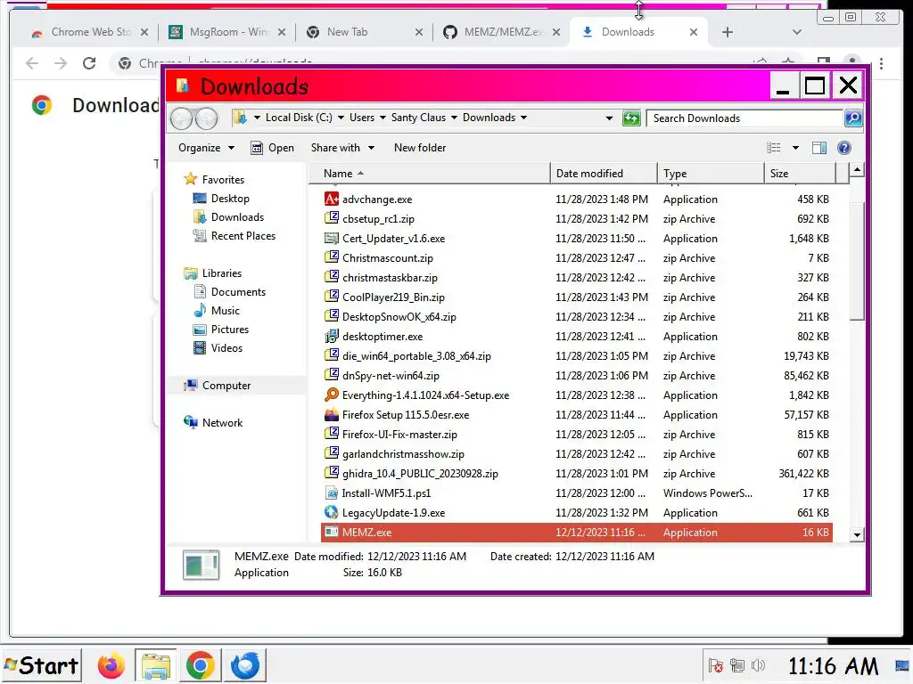The width and height of the screenshot is (913, 684).
Task: Open a new Chrome tab
Action: click(728, 32)
